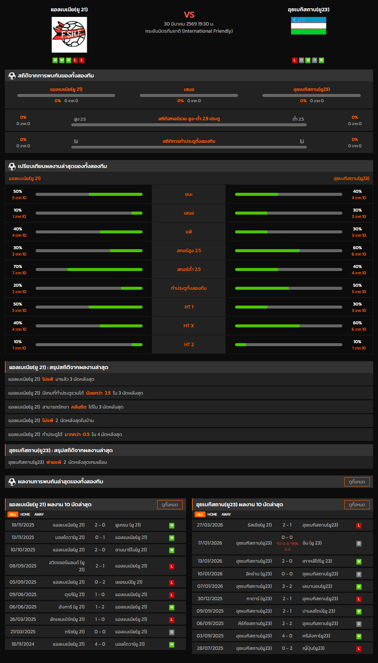Screen dimensions: 378x663
Task: Click the soccer ball icon beside สถิติจากการพบกันของทั้งสองทีม
Action: pos(12,75)
